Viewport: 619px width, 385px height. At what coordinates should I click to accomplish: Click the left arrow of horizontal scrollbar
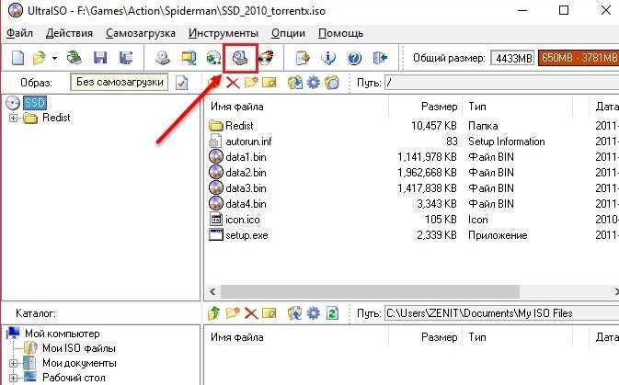(212, 292)
